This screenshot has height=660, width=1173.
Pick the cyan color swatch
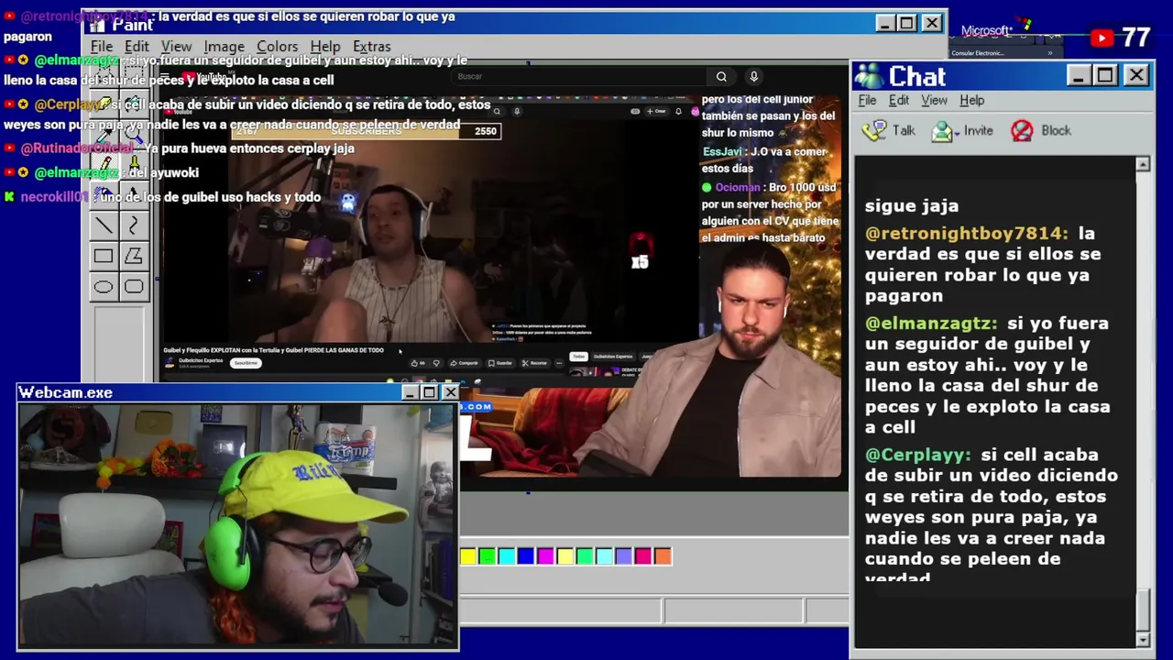tap(507, 555)
